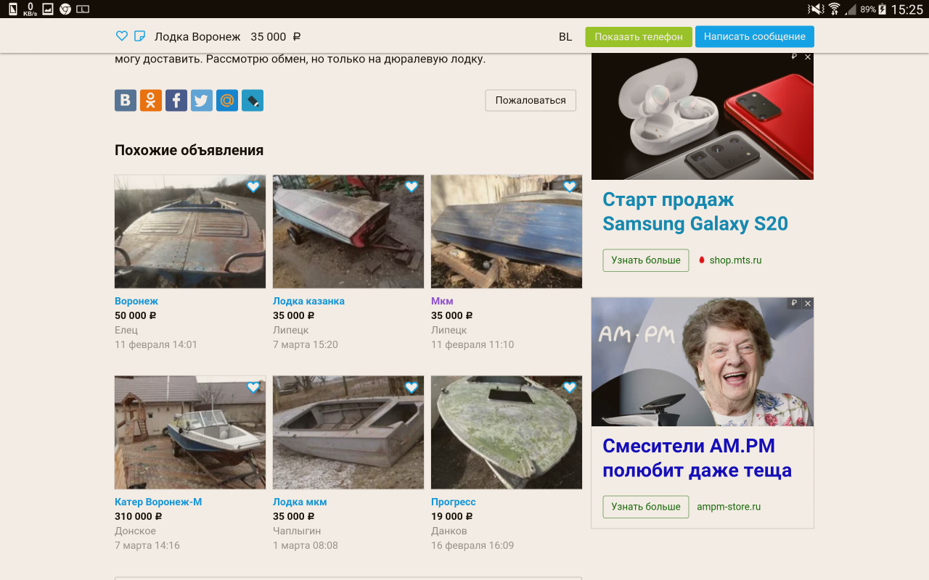Share listing on Odnoklassniki
929x580 pixels.
[x=151, y=100]
